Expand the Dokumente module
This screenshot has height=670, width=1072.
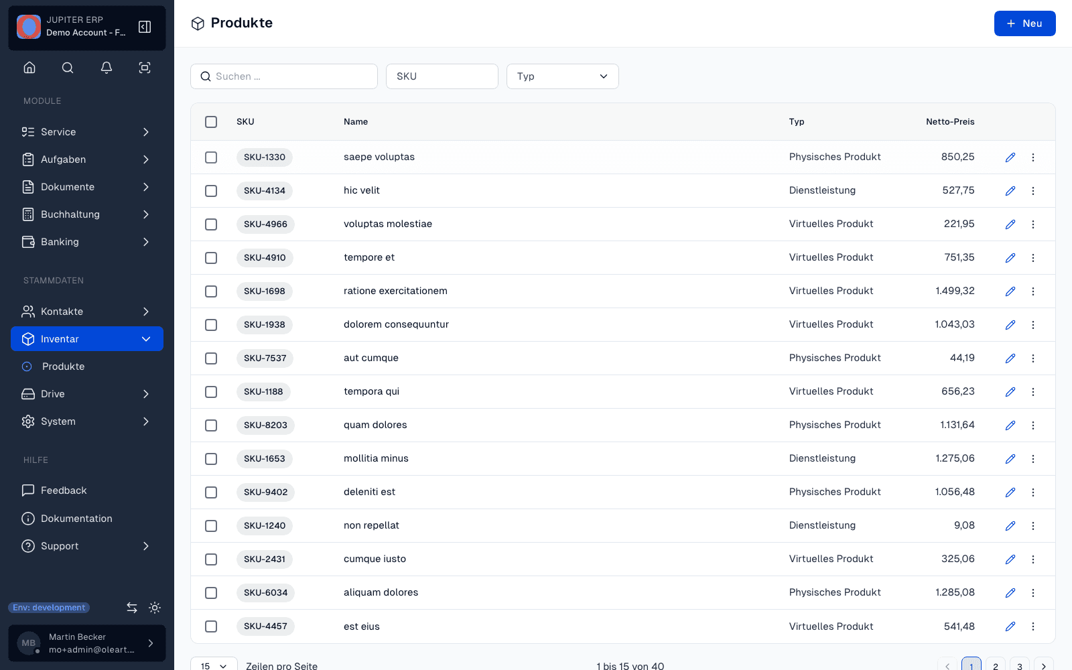87,187
